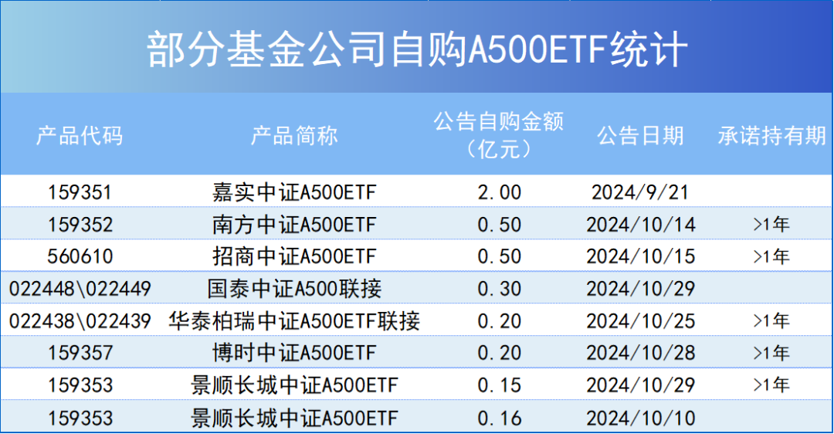Select the date 2024/10/14

640,225
